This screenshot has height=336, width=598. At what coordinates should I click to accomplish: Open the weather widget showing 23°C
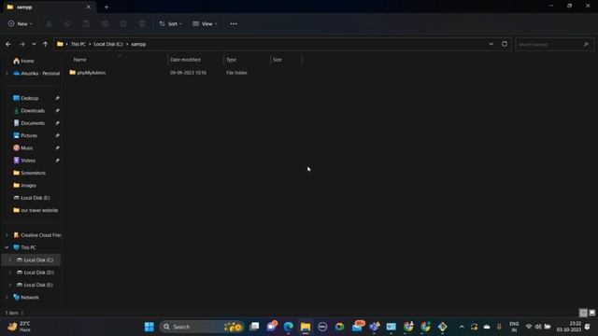click(x=20, y=327)
